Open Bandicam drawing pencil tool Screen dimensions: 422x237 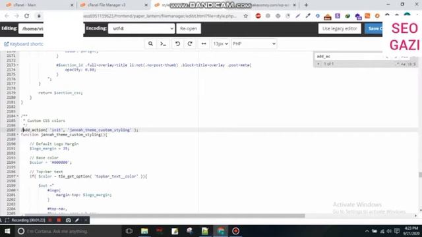click(77, 221)
